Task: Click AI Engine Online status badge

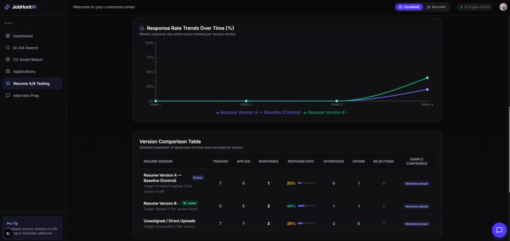Action: pos(475,7)
